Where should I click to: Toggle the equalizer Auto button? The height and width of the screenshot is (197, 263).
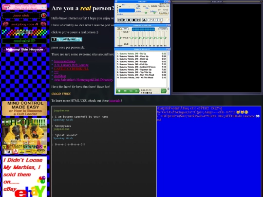tap(125, 29)
